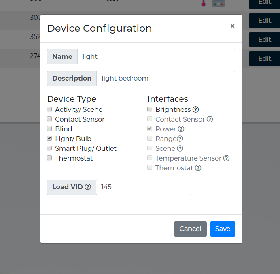
Task: Click the help icon next to Brightness
Action: click(x=195, y=109)
